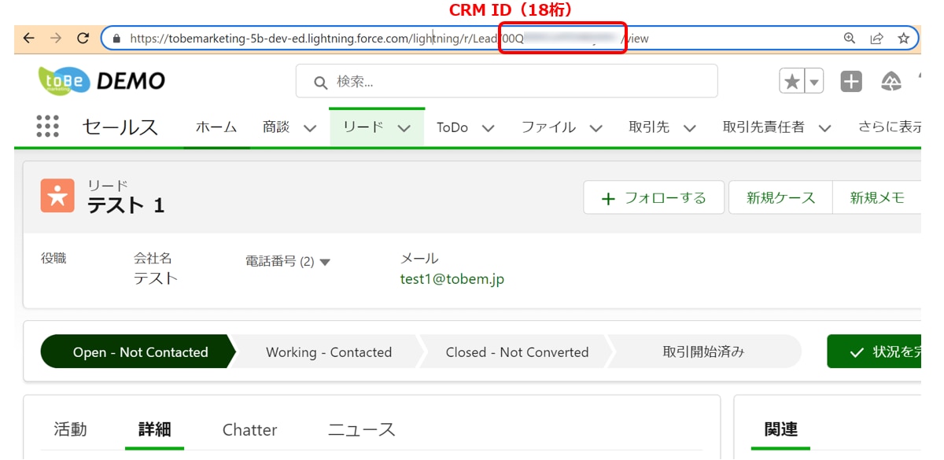
Task: Click the フォローする follow button
Action: tap(654, 197)
